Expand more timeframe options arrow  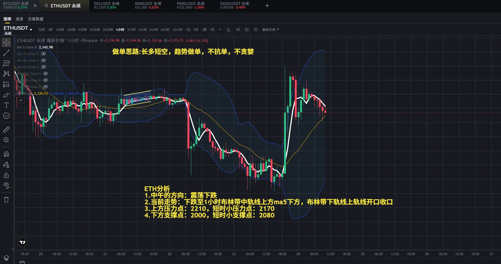(x=220, y=29)
